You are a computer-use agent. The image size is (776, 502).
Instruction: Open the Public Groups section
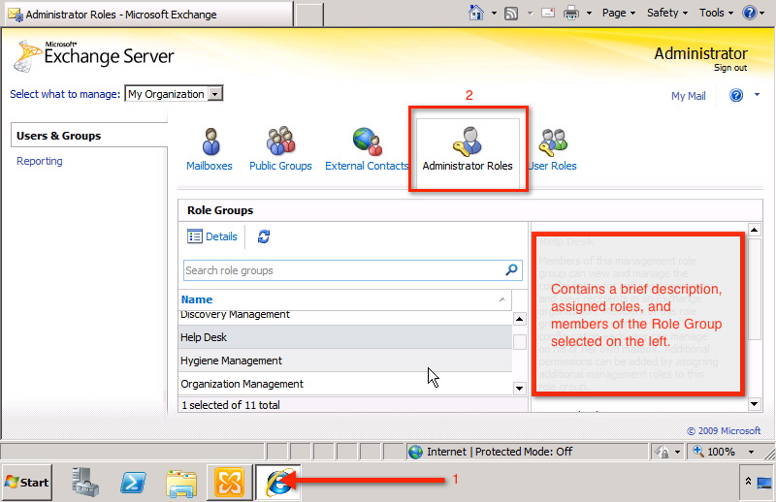[280, 149]
